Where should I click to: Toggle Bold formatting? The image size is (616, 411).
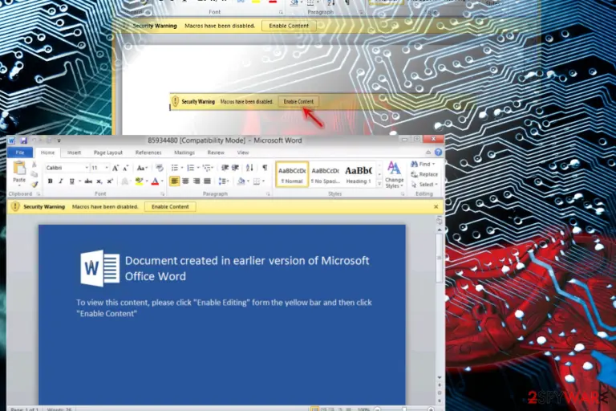coord(50,181)
